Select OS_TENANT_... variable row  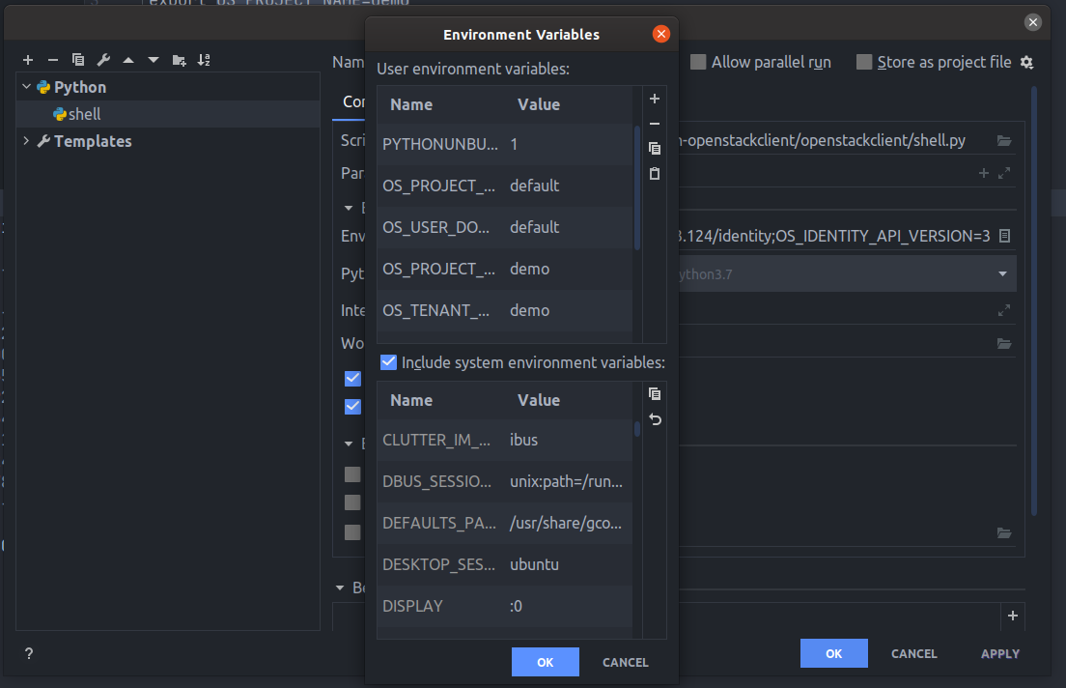click(505, 310)
